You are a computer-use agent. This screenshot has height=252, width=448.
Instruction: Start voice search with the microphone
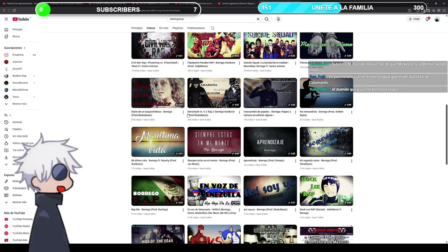pos(278,19)
